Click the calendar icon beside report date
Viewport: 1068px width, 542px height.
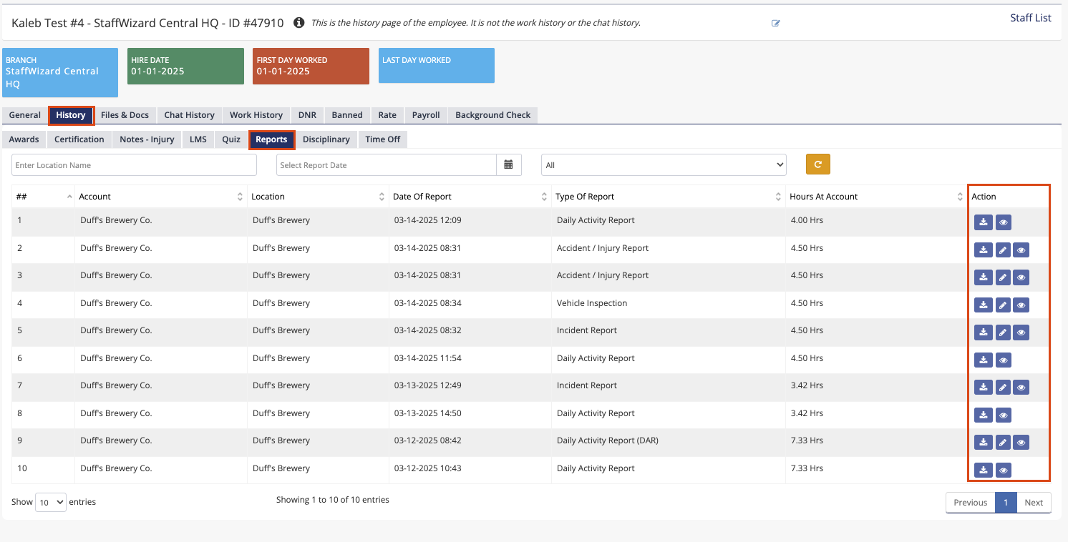tap(508, 165)
